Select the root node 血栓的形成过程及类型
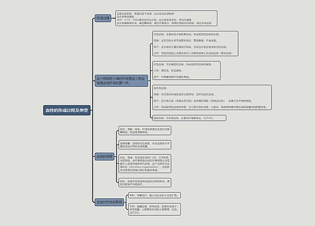The height and width of the screenshot is (226, 315). click(x=67, y=110)
